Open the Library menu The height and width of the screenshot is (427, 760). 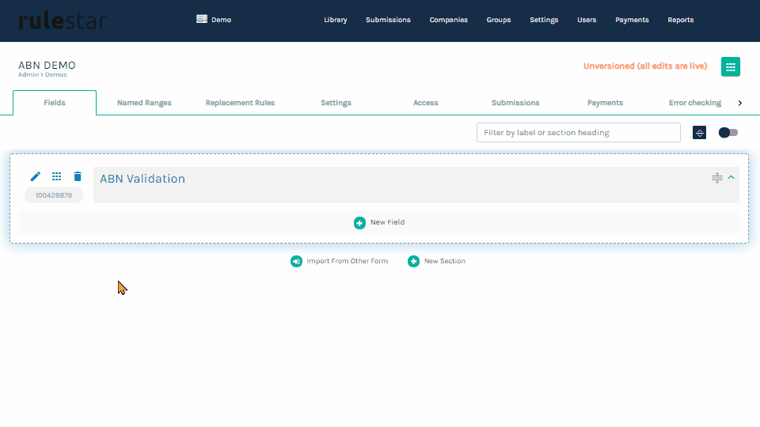point(336,20)
